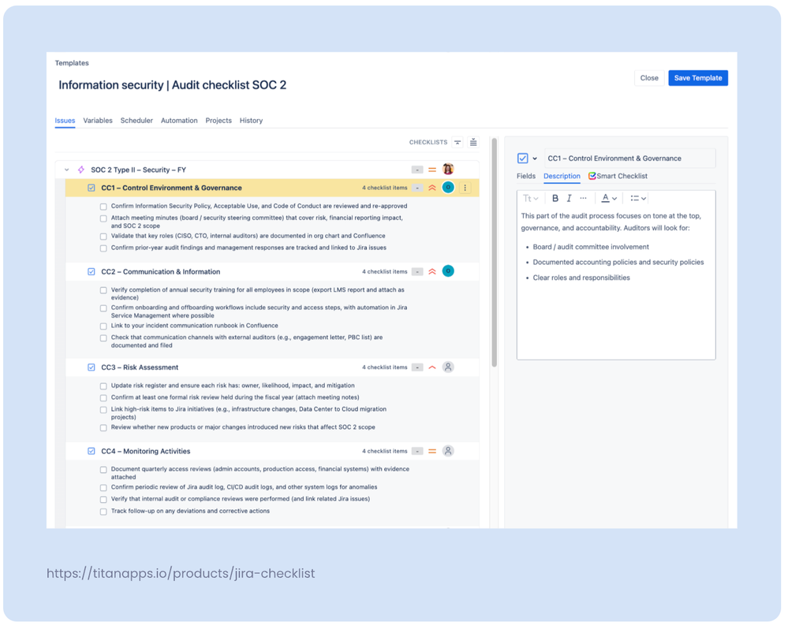The image size is (788, 626).
Task: Open unassigned avatar on CC3 – Risk Assessment
Action: [448, 367]
